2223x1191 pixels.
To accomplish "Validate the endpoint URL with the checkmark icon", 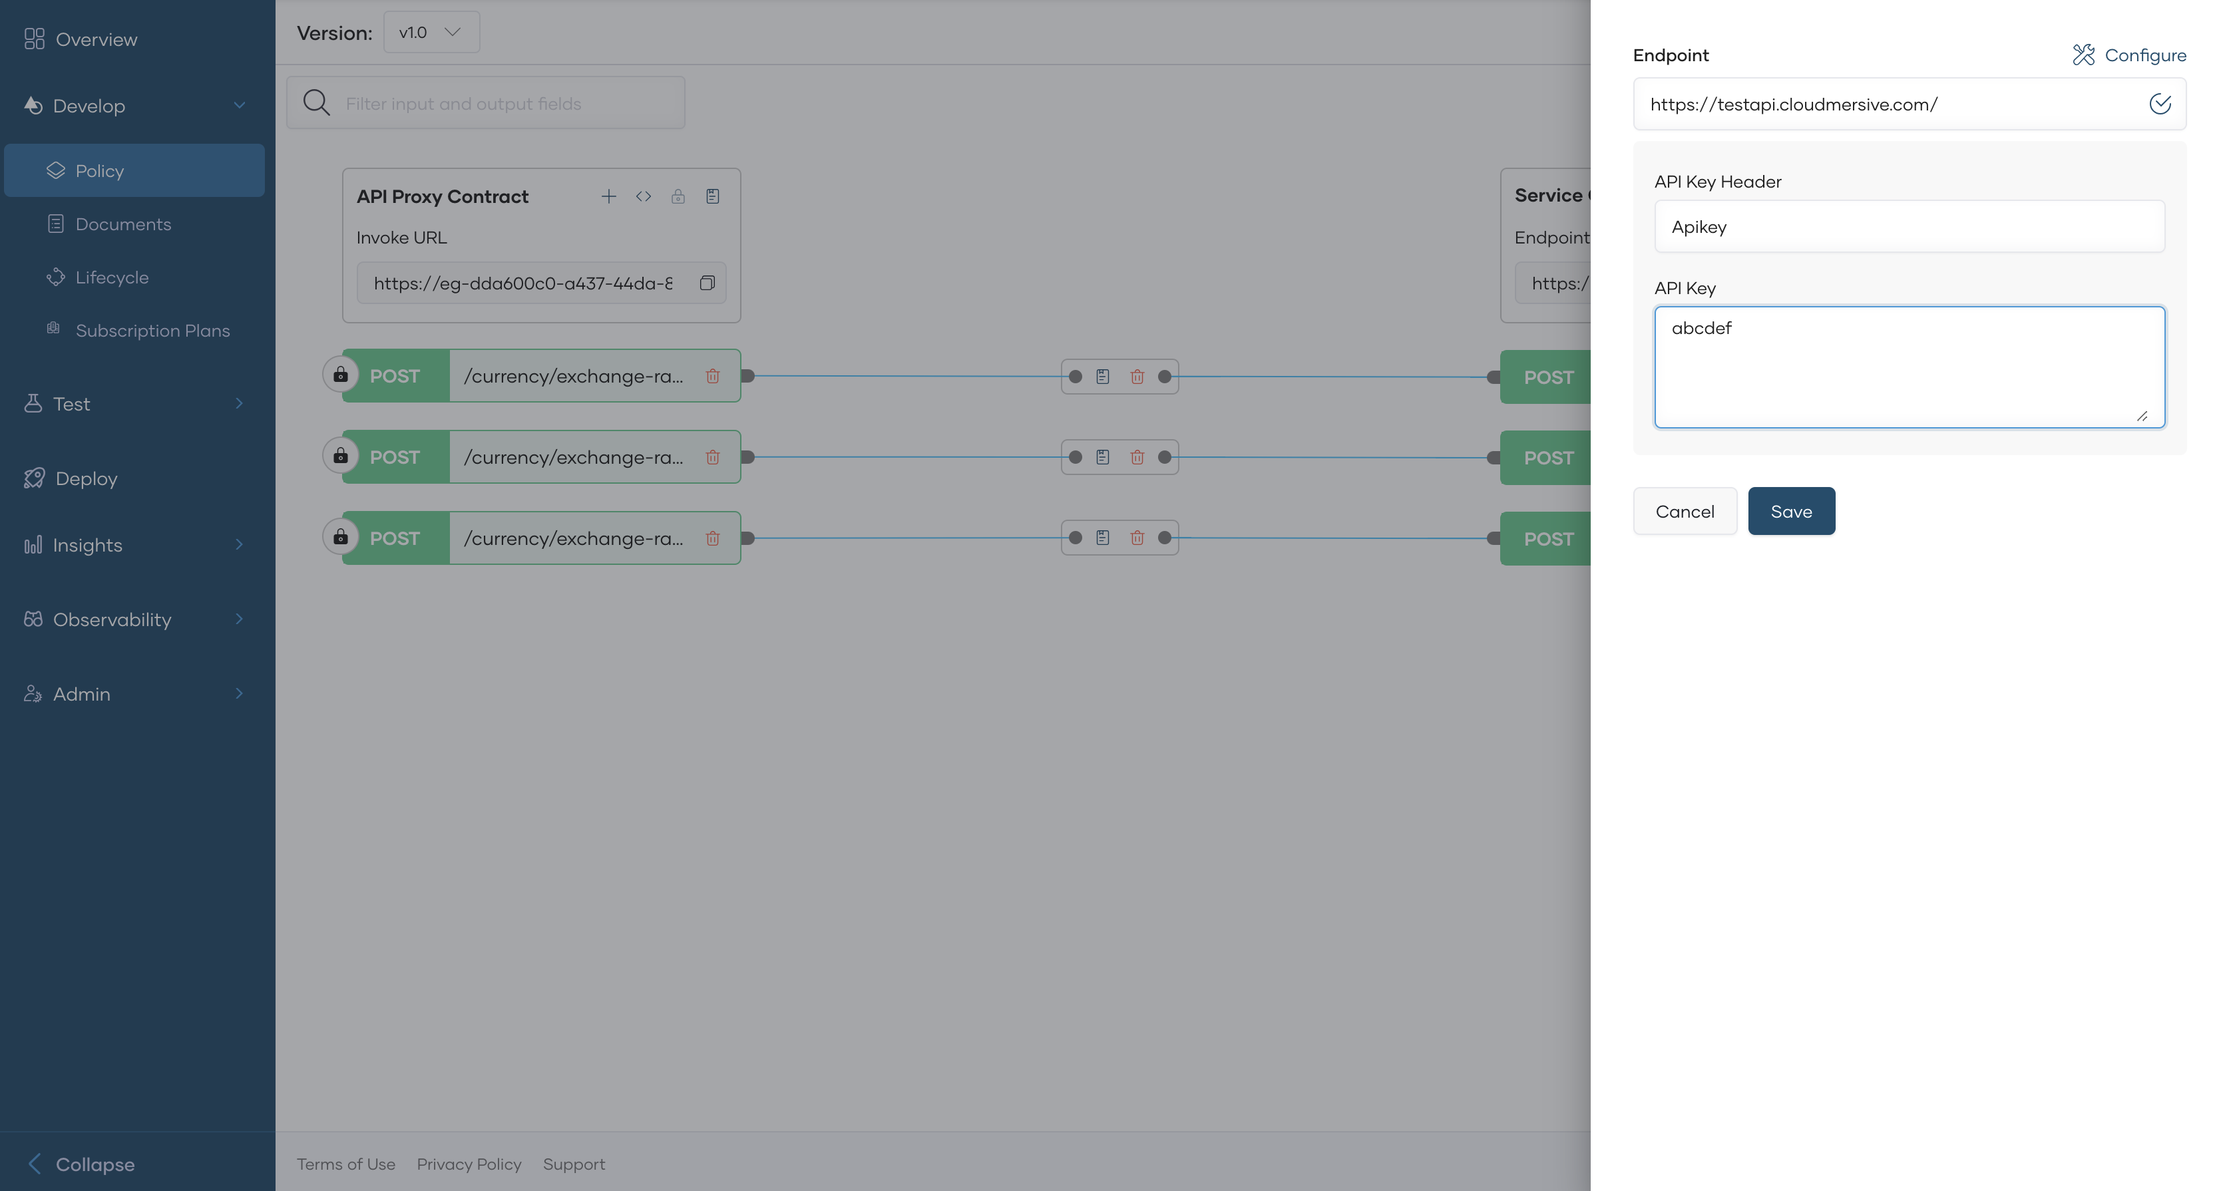I will click(x=2160, y=104).
